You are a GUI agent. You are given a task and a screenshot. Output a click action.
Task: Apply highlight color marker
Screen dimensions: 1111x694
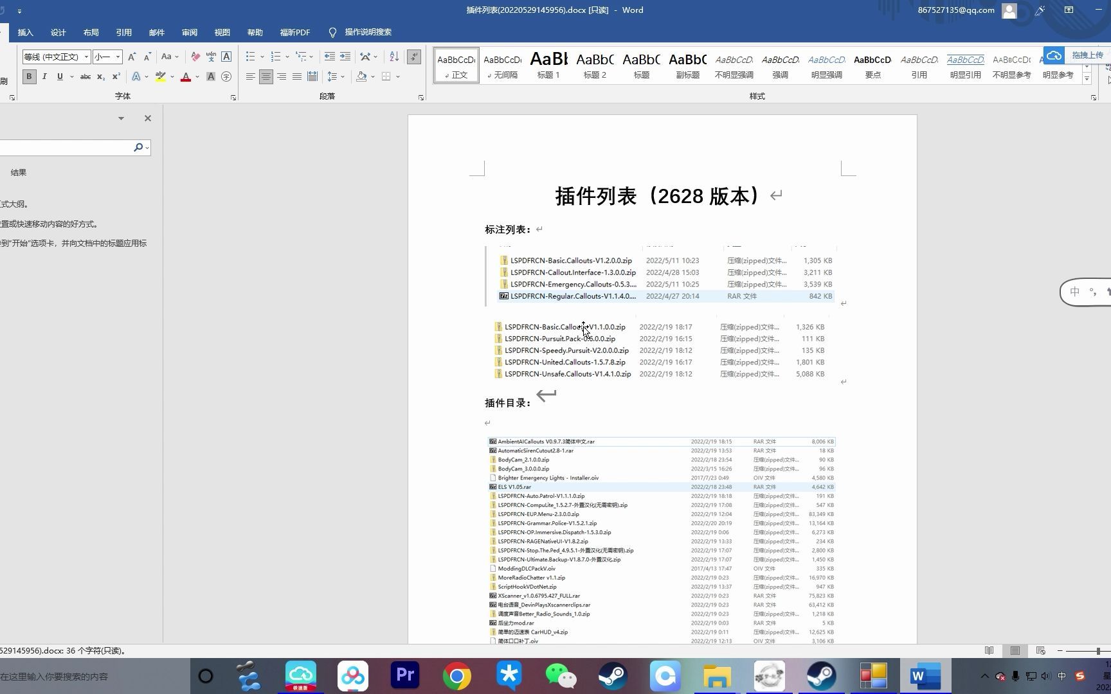160,76
